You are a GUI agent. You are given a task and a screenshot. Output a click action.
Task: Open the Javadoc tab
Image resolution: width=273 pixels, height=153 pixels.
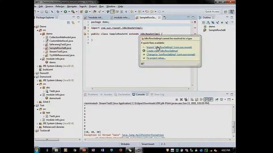pos(106,94)
